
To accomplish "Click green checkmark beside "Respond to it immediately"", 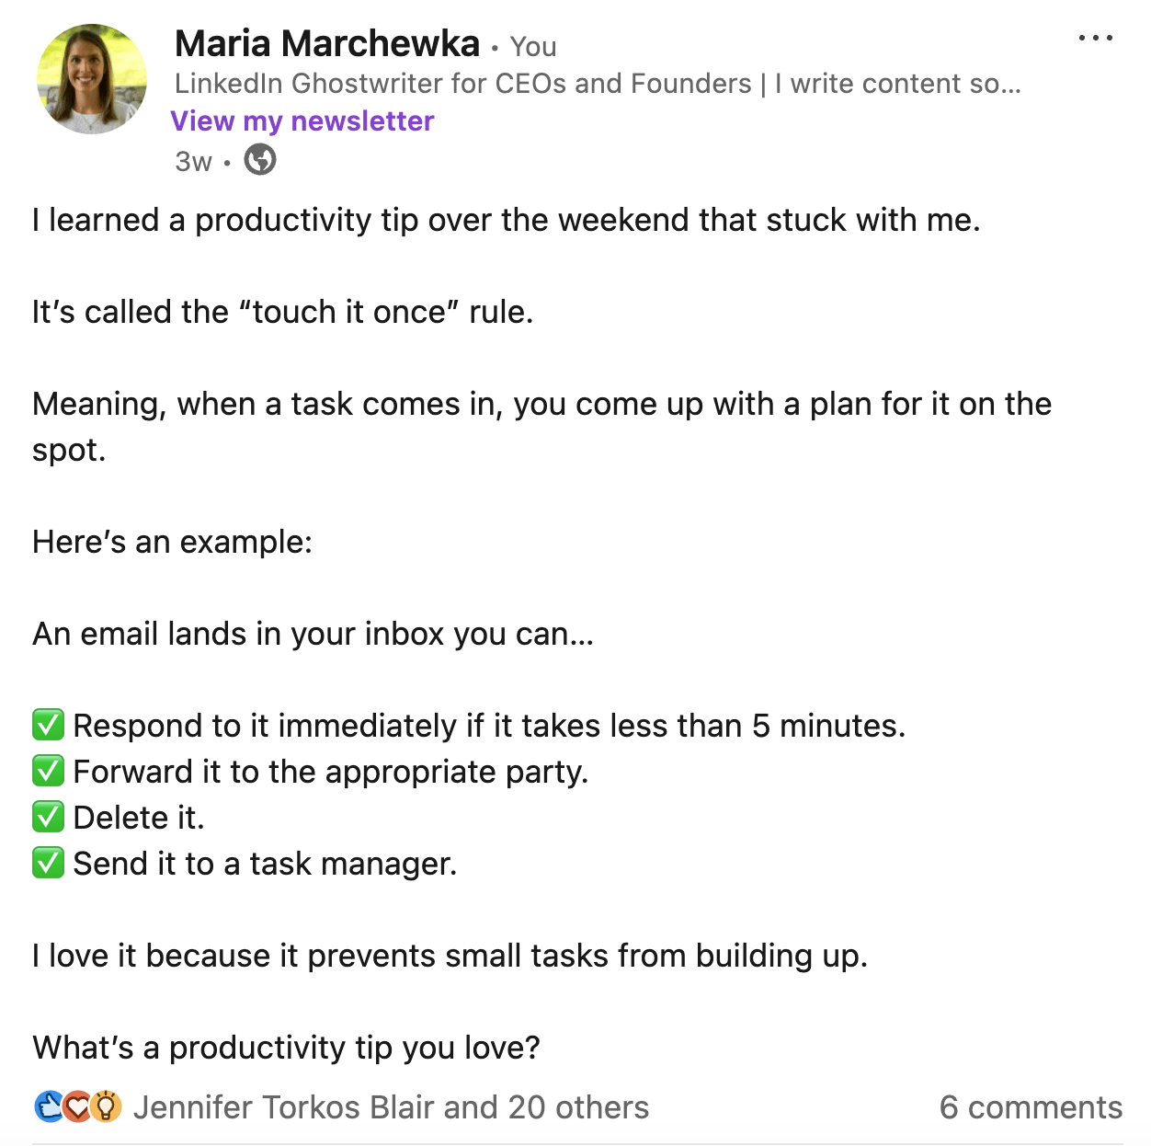I will coord(48,726).
